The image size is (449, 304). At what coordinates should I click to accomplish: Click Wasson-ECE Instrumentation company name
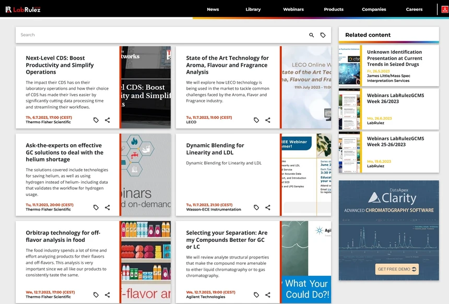[214, 209]
